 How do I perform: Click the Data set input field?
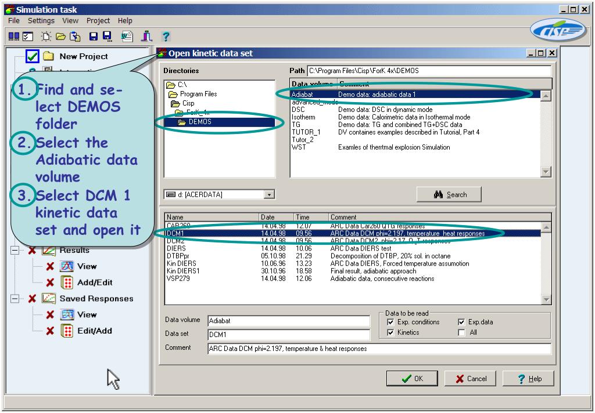289,335
